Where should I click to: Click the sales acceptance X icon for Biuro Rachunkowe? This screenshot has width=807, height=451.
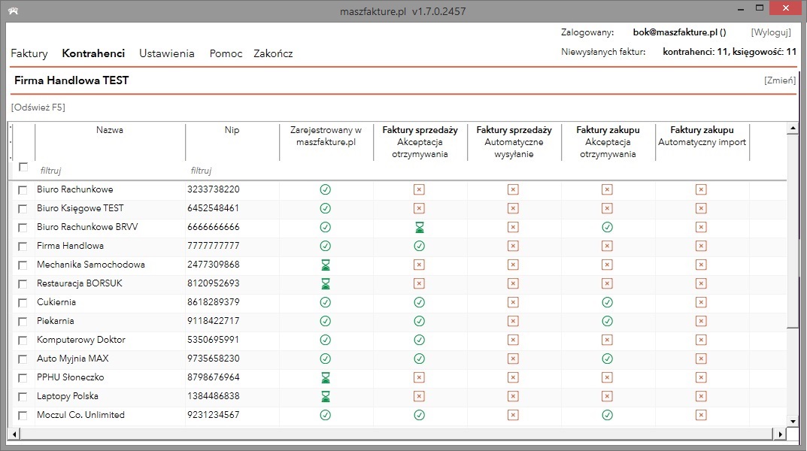[419, 189]
